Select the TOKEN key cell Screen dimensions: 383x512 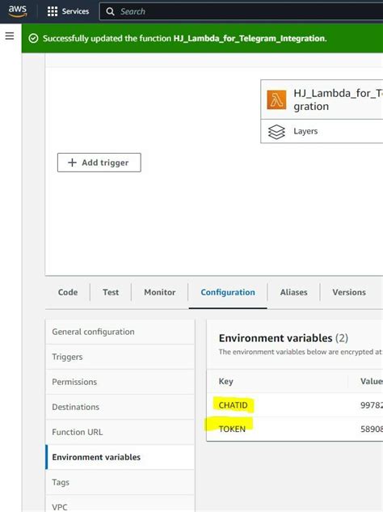point(232,429)
